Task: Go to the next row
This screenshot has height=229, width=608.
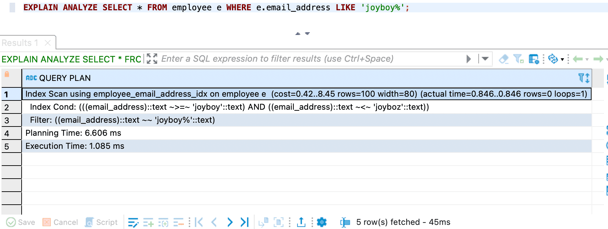Action: tap(230, 222)
